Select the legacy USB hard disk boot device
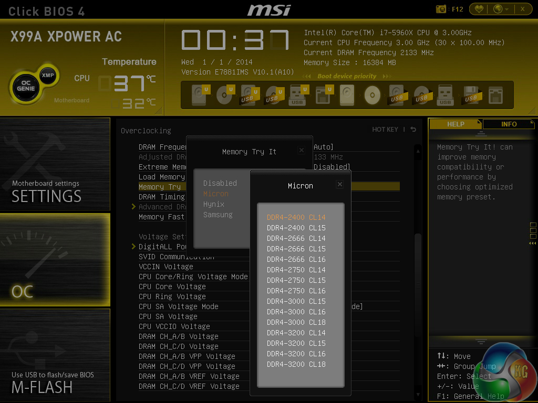Image resolution: width=538 pixels, height=403 pixels. tap(398, 95)
